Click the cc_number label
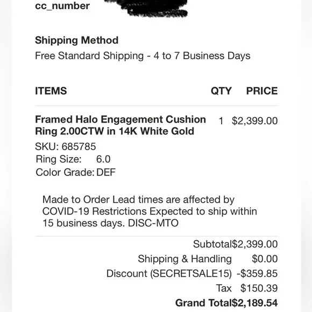This screenshot has height=312, width=312. (62, 6)
